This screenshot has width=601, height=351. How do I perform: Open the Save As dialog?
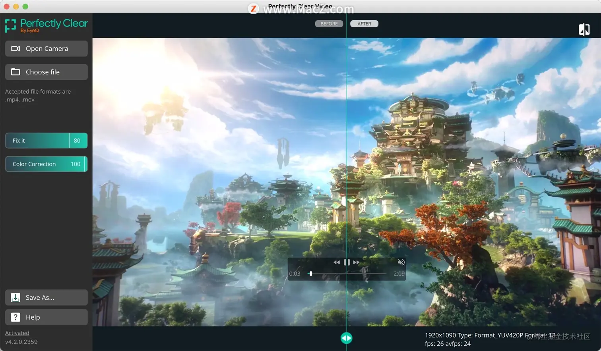pyautogui.click(x=46, y=297)
